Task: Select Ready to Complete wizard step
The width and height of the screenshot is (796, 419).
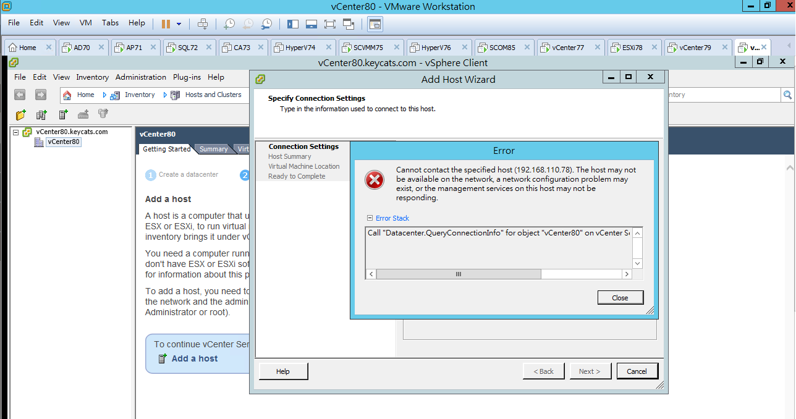Action: (x=297, y=176)
